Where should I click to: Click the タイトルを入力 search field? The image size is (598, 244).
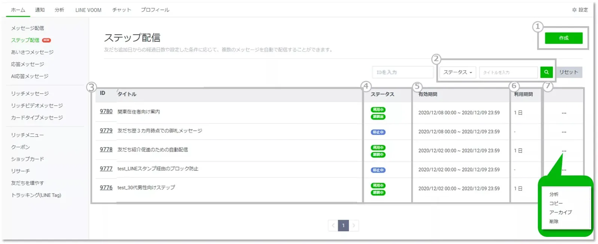(508, 72)
